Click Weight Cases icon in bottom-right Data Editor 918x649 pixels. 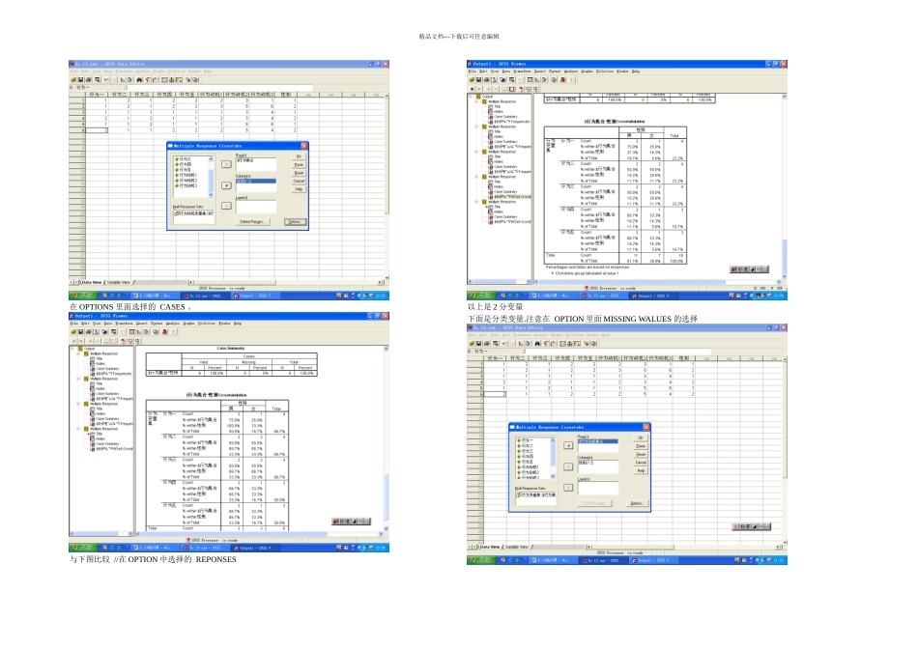click(x=570, y=344)
